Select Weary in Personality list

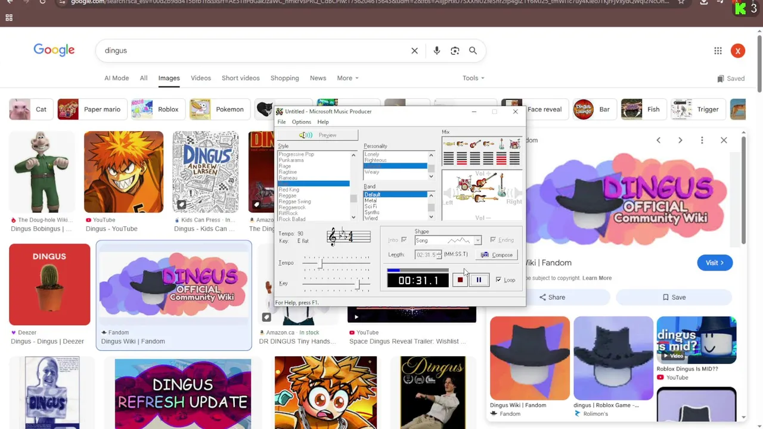click(x=371, y=172)
